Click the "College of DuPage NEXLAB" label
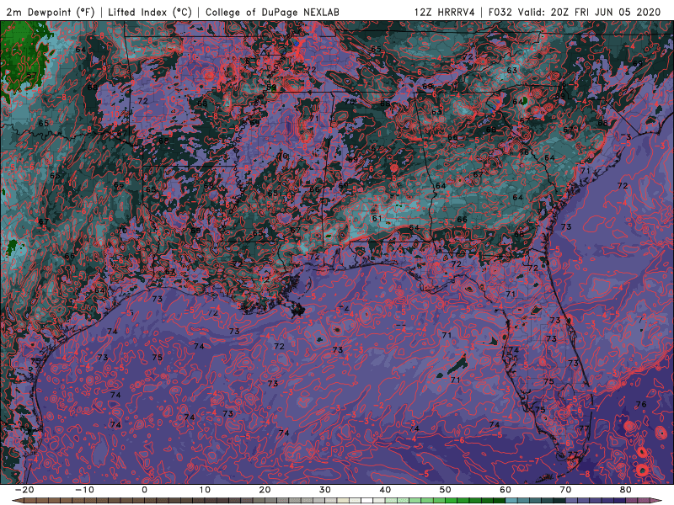674x505 pixels. click(x=272, y=12)
